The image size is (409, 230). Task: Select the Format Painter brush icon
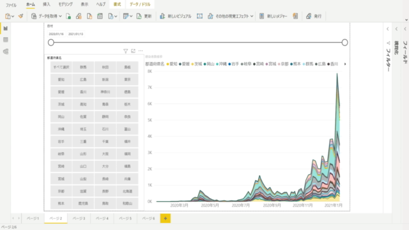point(20,16)
